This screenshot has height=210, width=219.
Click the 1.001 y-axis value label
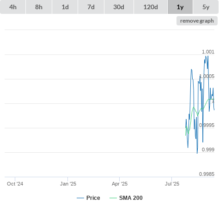(x=208, y=52)
